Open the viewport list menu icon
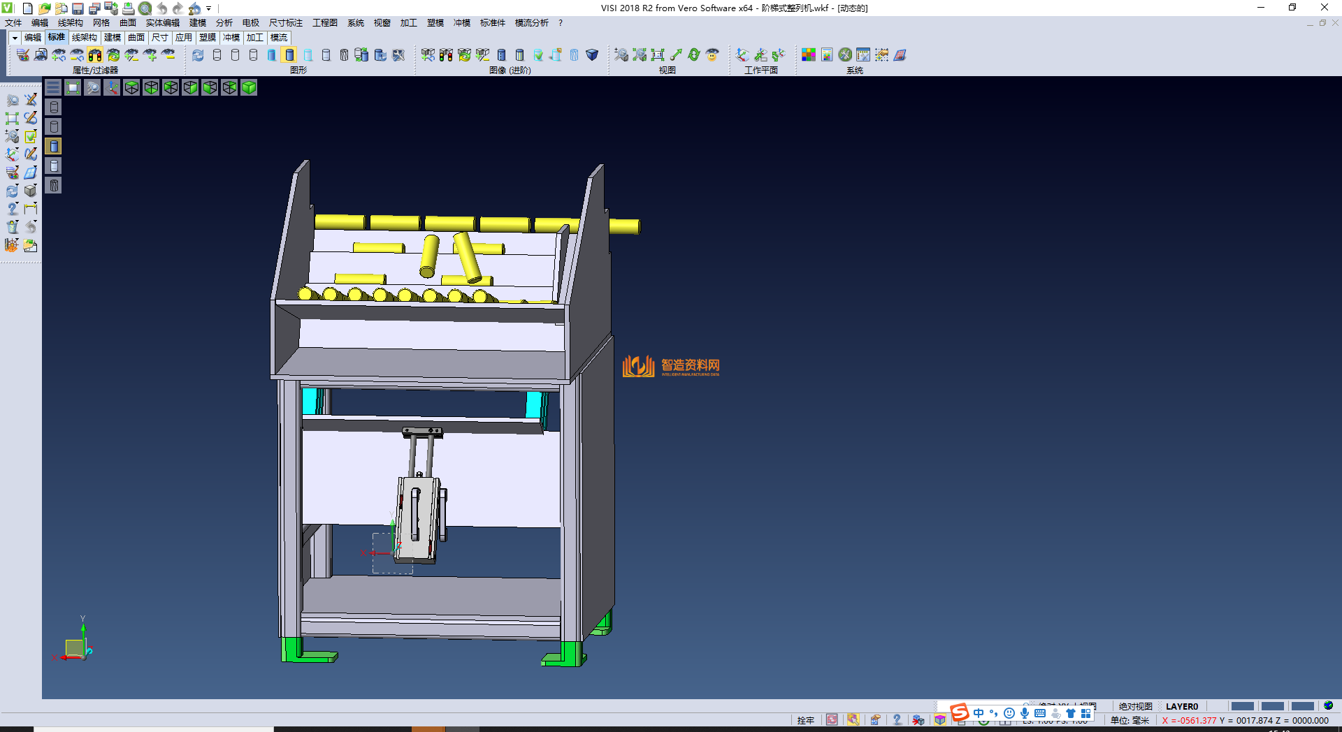The height and width of the screenshot is (732, 1342). point(53,87)
